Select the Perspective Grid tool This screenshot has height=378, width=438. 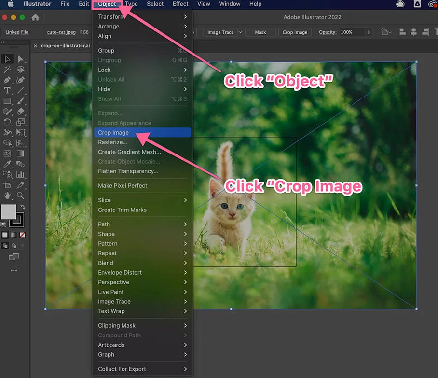20,143
